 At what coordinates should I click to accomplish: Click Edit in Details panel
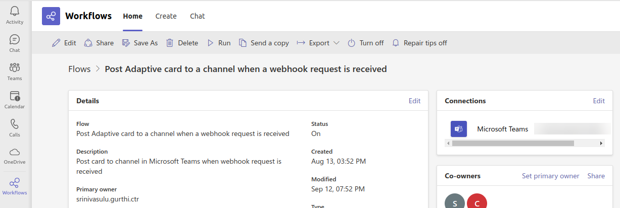414,101
